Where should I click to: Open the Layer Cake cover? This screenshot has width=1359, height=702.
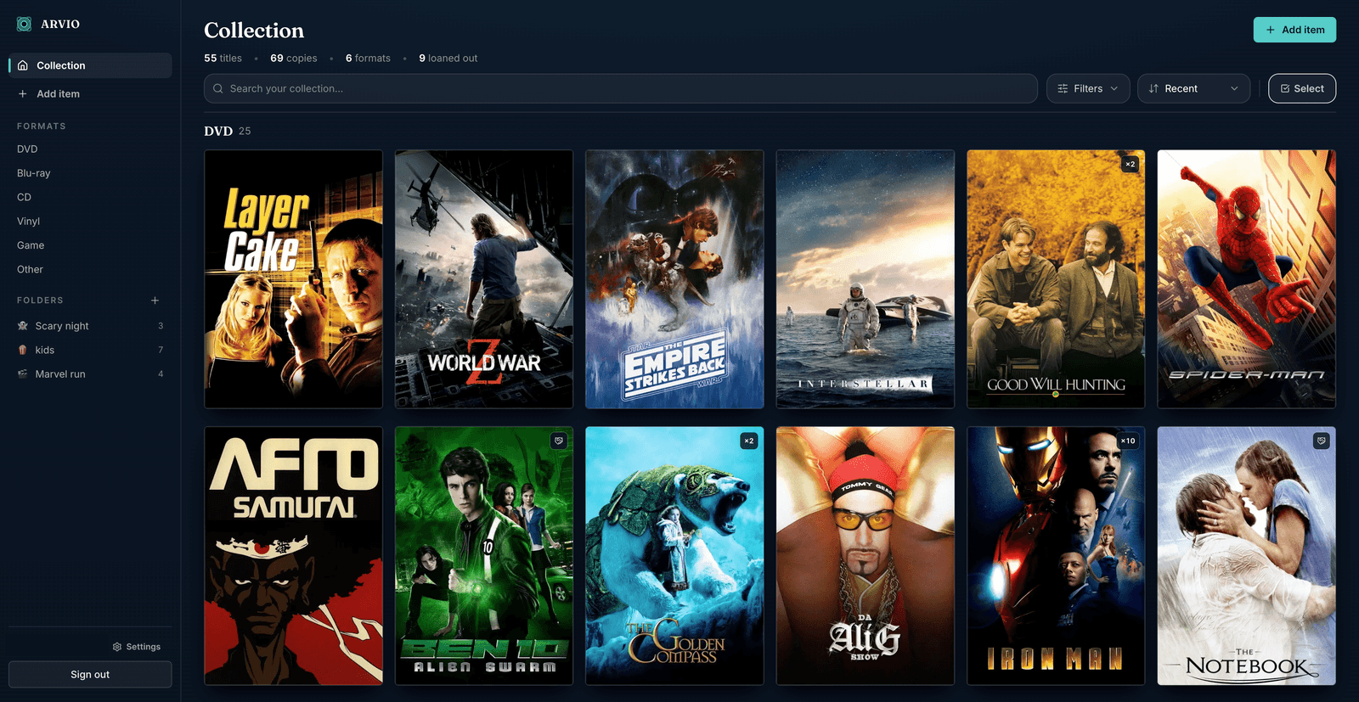(294, 279)
